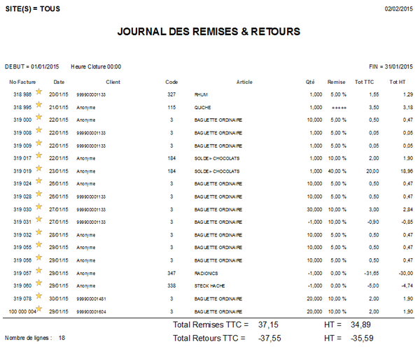Select the star icon for invoice 319 000
The image size is (420, 347).
click(x=39, y=119)
